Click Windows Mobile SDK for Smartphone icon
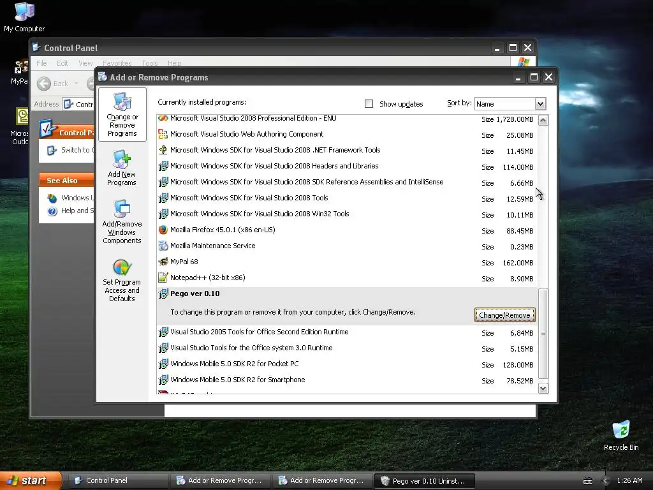 (x=163, y=380)
